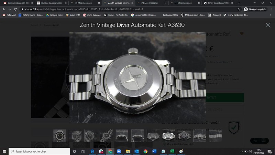The image size is (275, 155).
Task: Open Cortana from the taskbar circle
Action: pyautogui.click(x=74, y=151)
